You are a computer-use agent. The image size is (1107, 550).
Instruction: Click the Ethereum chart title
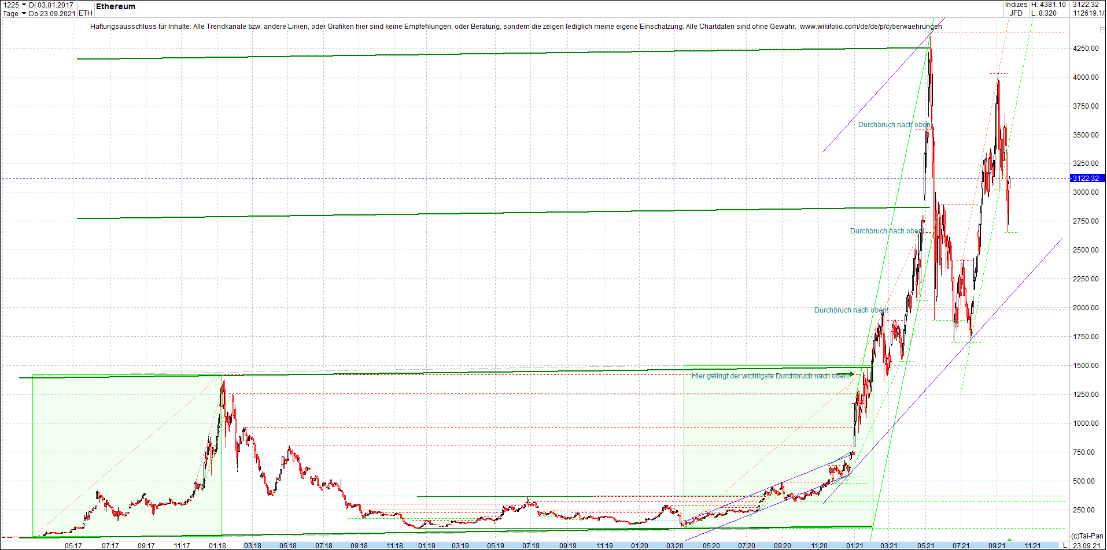(x=116, y=6)
